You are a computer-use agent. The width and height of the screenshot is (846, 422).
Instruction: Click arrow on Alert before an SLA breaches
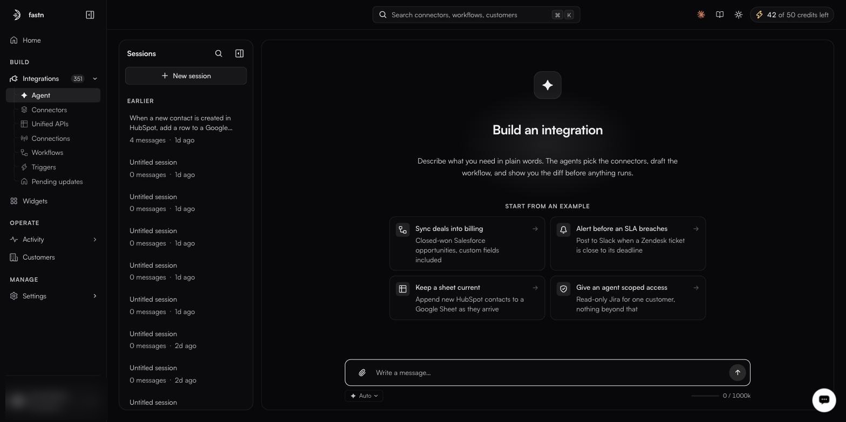[696, 229]
